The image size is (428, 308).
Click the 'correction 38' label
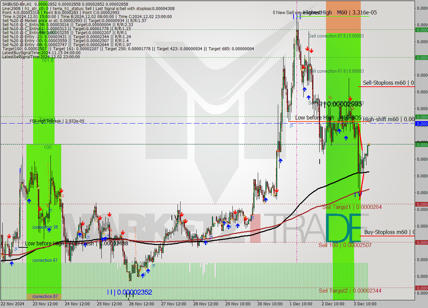[45, 227]
